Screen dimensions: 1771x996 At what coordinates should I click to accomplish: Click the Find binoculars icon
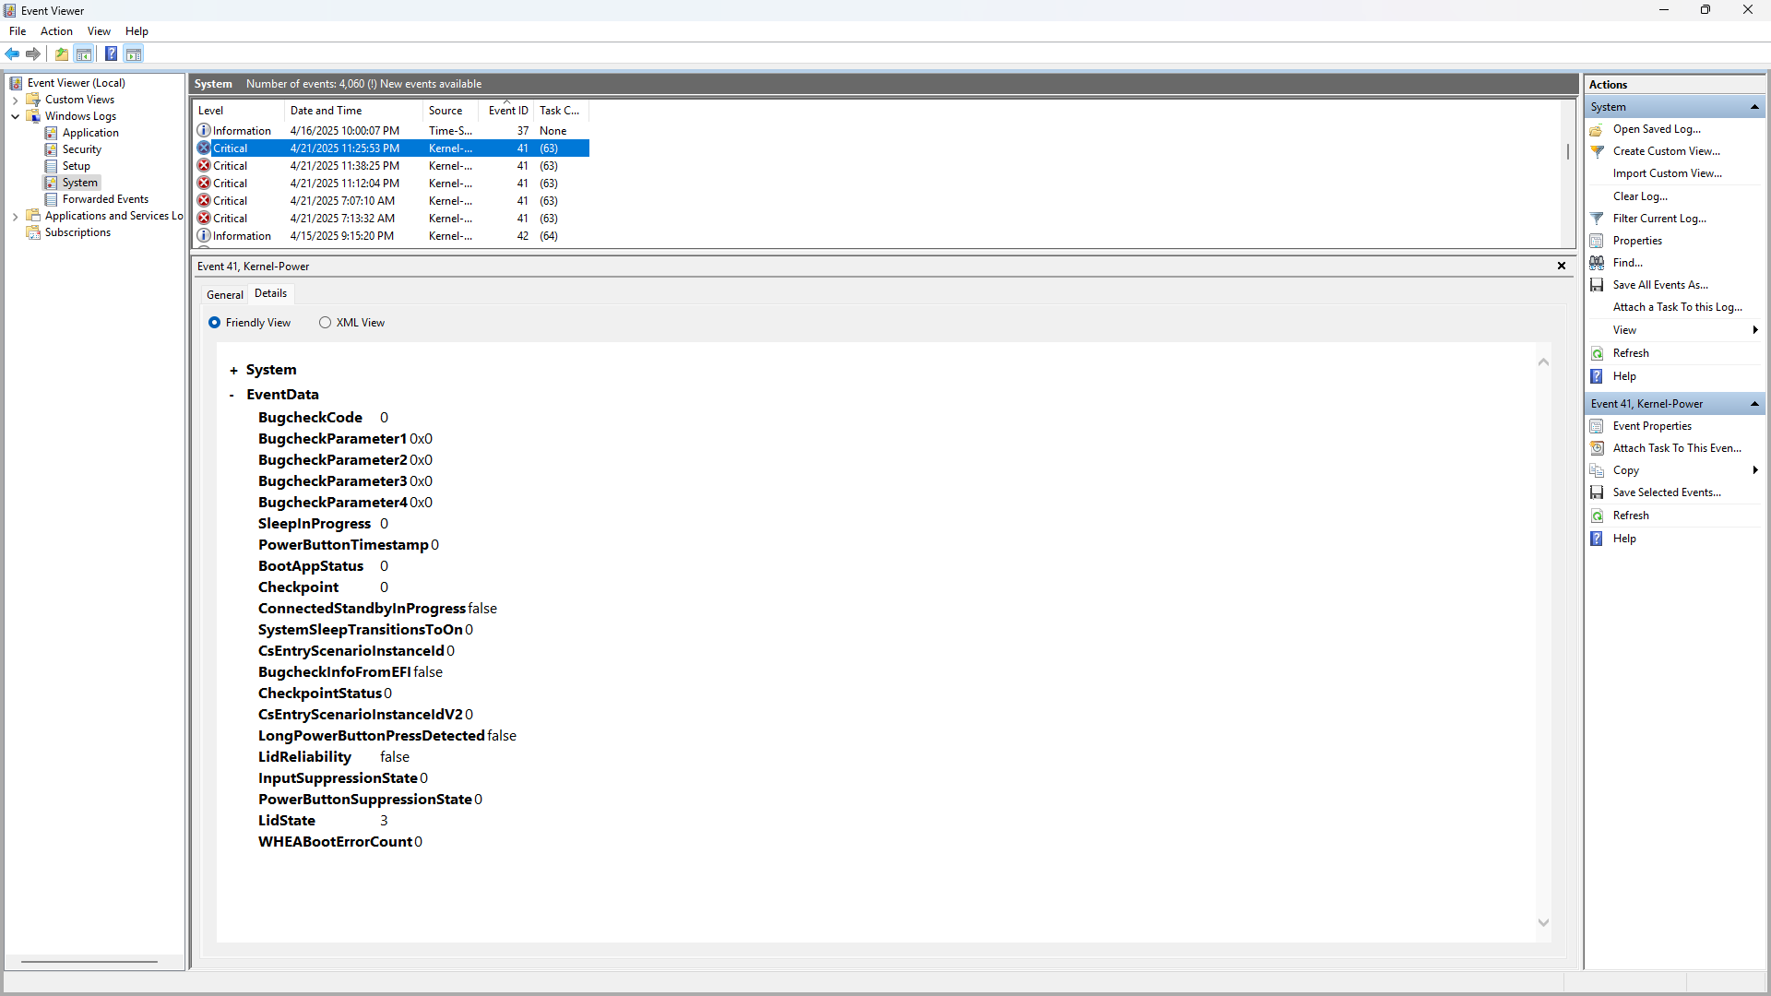[1597, 264]
